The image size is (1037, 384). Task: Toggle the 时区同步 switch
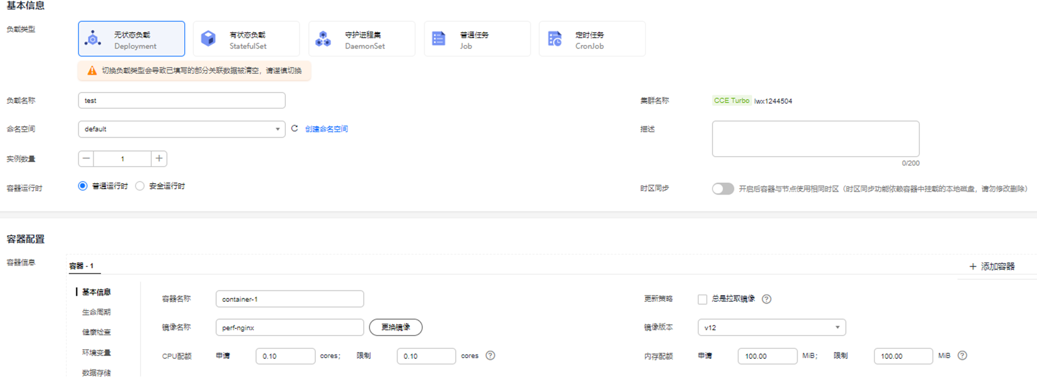tap(723, 189)
